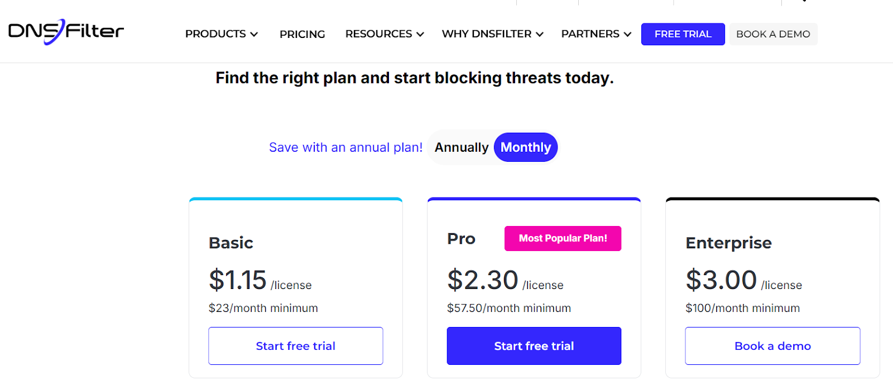Switch billing to Annually
This screenshot has height=390, width=893.
pyautogui.click(x=462, y=147)
